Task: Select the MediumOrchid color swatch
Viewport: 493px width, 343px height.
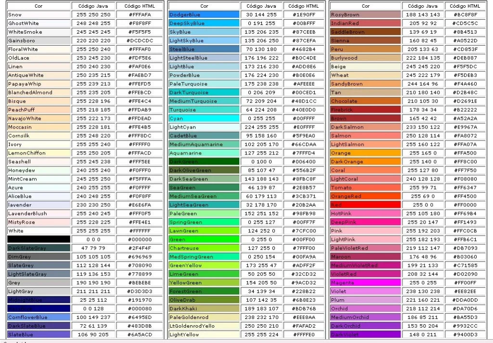Action: click(x=365, y=318)
